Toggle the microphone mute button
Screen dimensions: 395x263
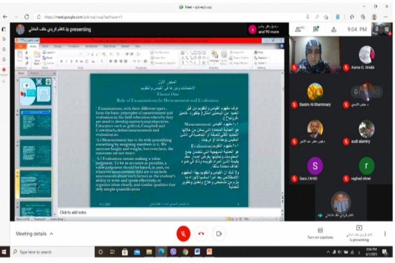click(183, 233)
